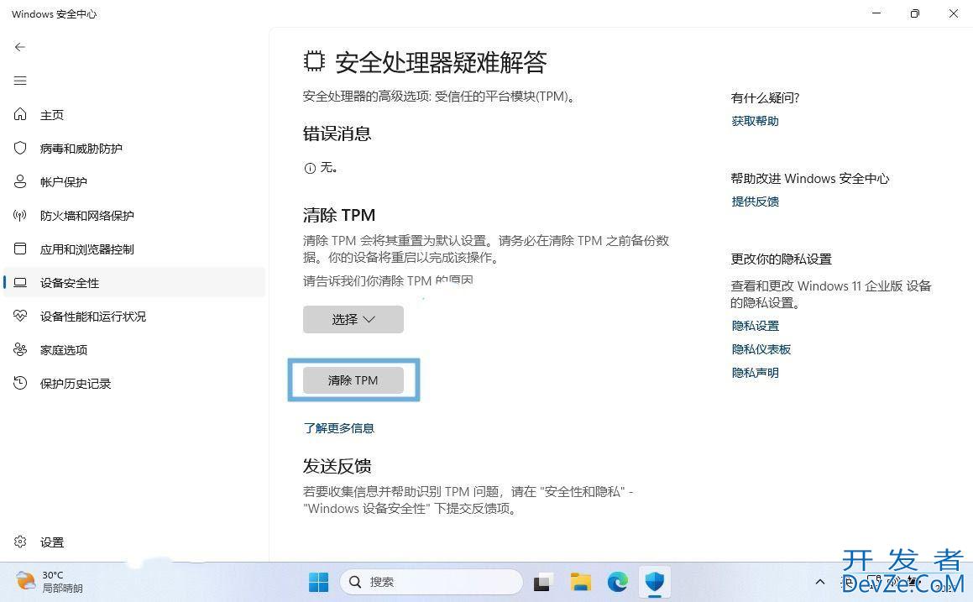This screenshot has height=602, width=973.
Task: Click the info icon next to 无
Action: (310, 168)
